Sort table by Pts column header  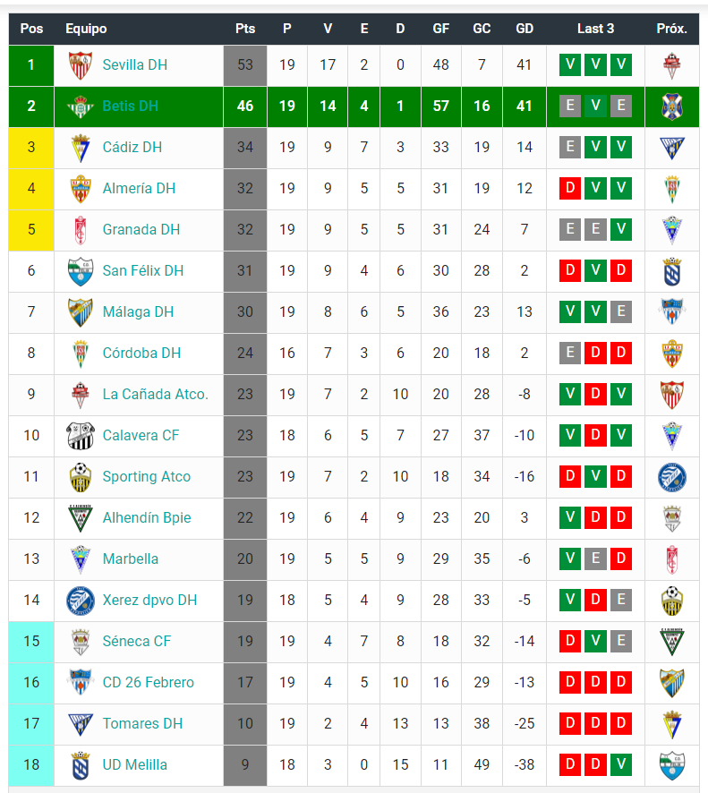245,29
